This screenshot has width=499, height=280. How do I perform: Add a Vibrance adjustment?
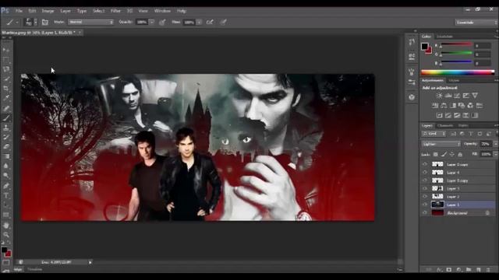pos(475,96)
